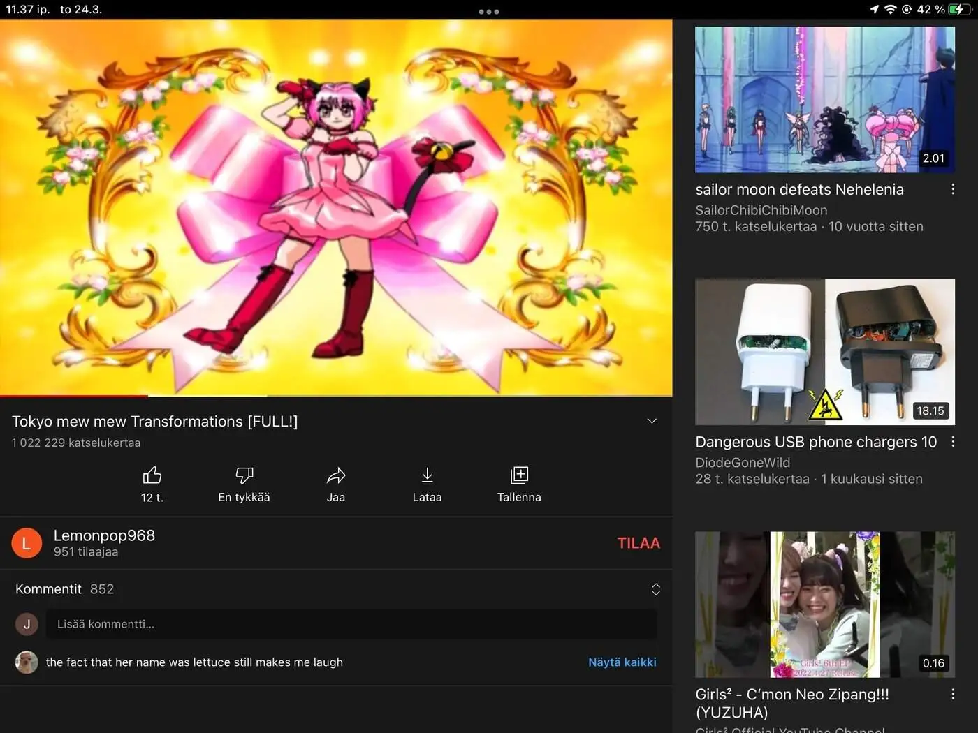Open the title Dangerous USB phone chargers 10
Image resolution: width=978 pixels, height=733 pixels.
[816, 442]
